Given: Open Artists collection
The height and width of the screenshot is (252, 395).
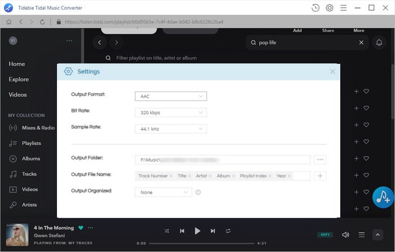Looking at the screenshot, I should 23,205.
